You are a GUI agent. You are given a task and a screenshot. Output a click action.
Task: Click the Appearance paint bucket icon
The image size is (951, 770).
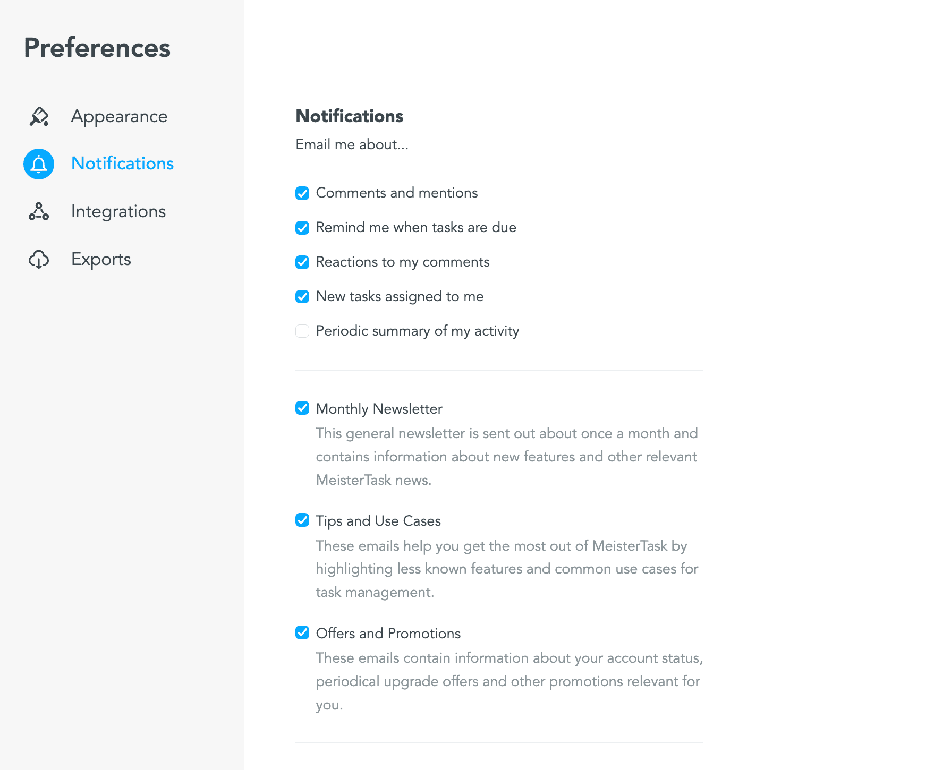tap(39, 116)
